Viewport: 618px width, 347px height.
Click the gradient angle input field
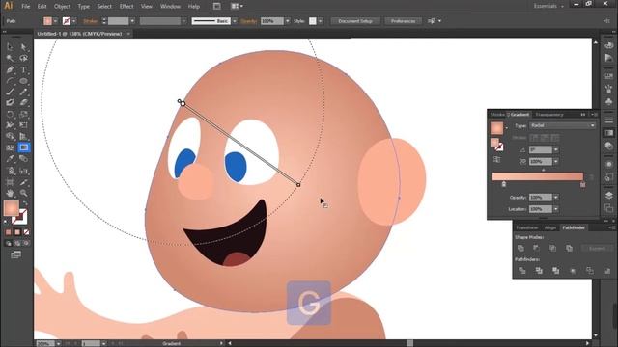click(541, 150)
